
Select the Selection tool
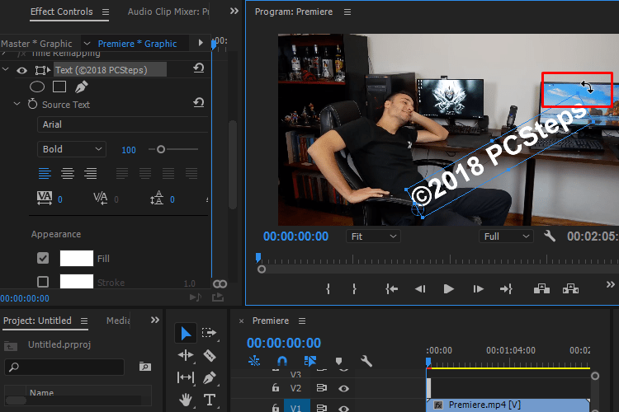[x=186, y=334]
